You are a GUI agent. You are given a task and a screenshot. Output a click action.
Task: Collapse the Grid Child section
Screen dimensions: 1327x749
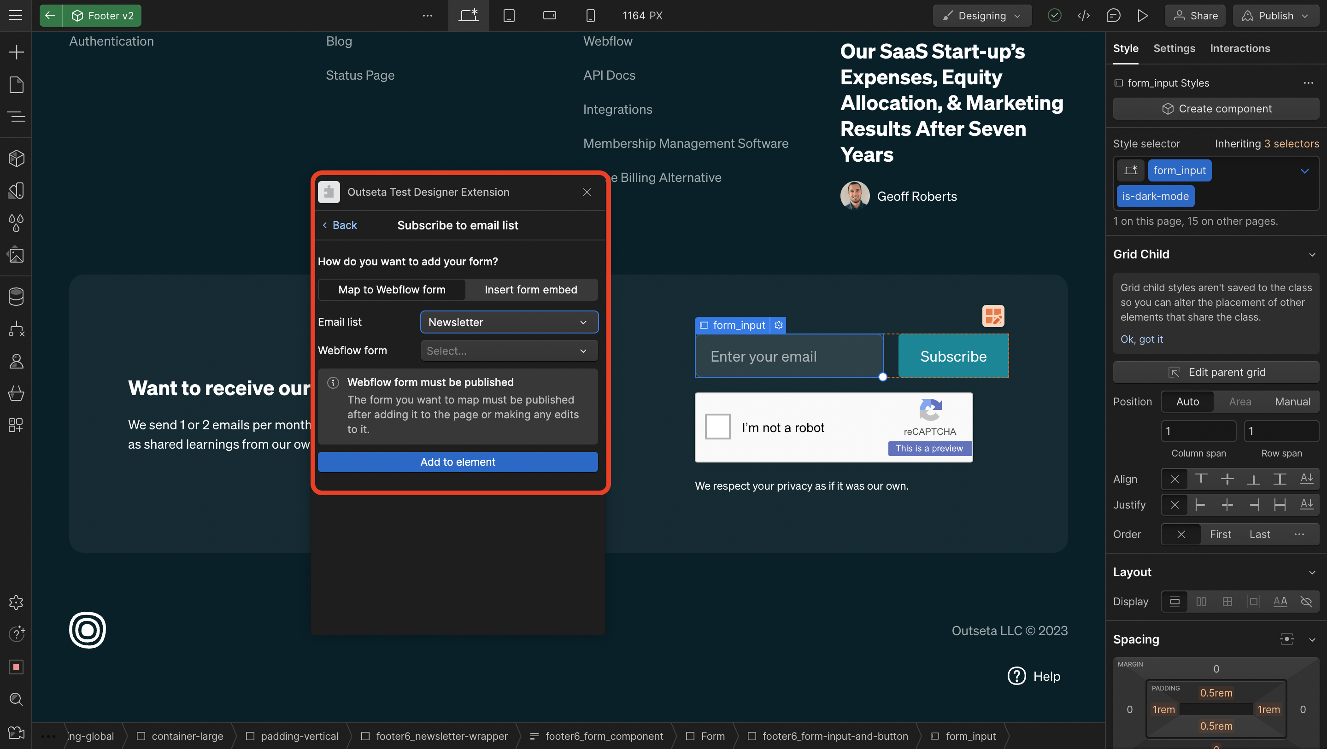click(x=1311, y=254)
